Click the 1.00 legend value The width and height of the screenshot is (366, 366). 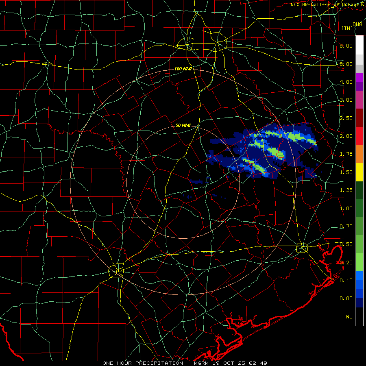pyautogui.click(x=346, y=209)
